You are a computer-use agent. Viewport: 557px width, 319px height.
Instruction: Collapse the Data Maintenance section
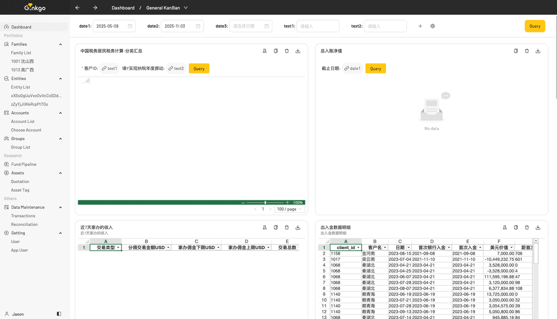[60, 207]
